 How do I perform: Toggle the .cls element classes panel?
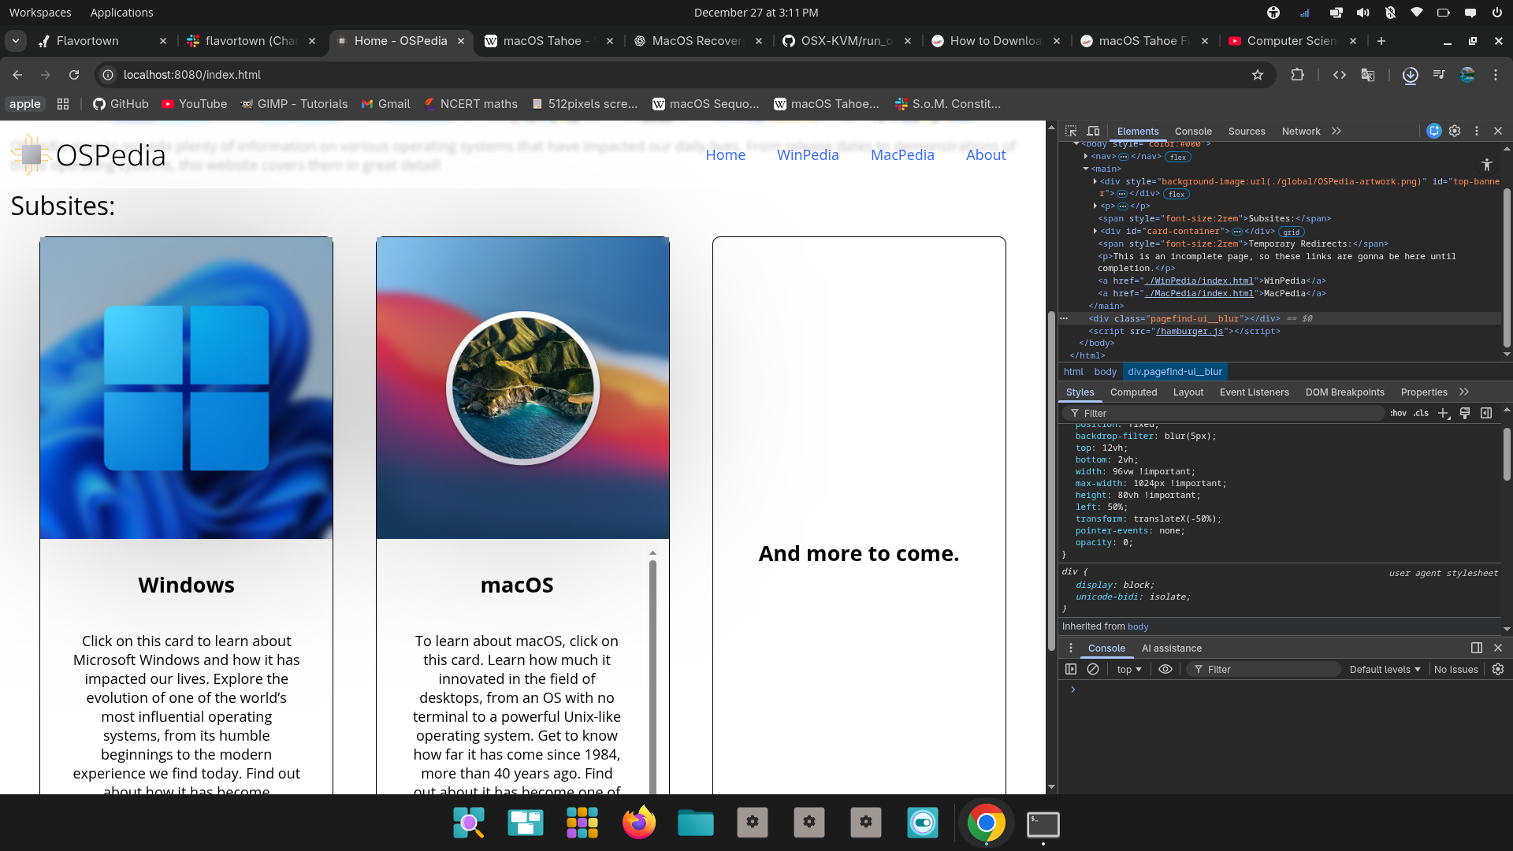[x=1421, y=413]
